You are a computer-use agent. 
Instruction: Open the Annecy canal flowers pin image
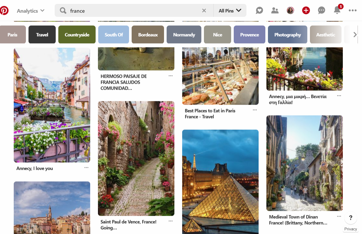point(52,105)
